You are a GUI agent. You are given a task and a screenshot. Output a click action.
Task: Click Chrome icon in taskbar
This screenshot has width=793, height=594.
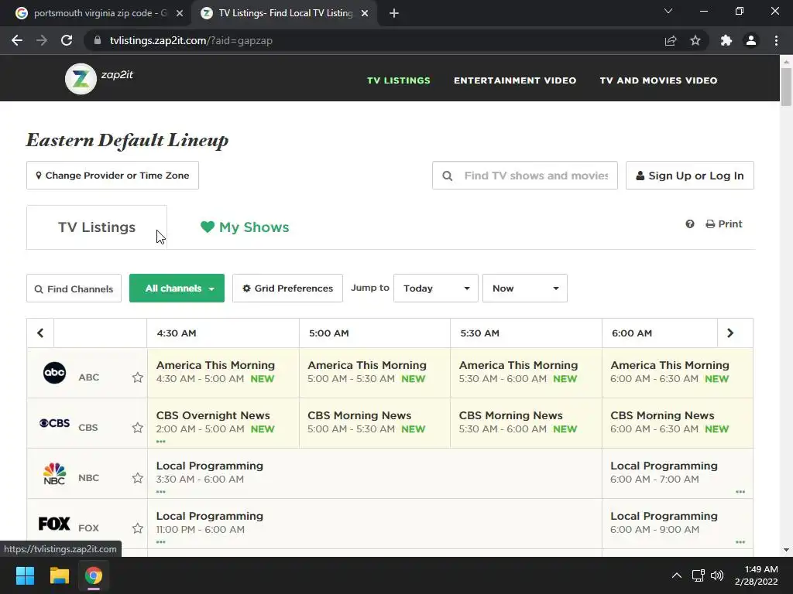[94, 575]
